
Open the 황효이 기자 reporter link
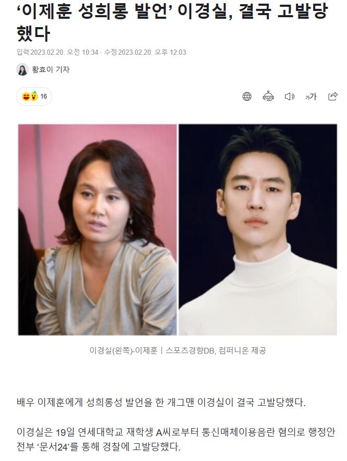pos(51,70)
